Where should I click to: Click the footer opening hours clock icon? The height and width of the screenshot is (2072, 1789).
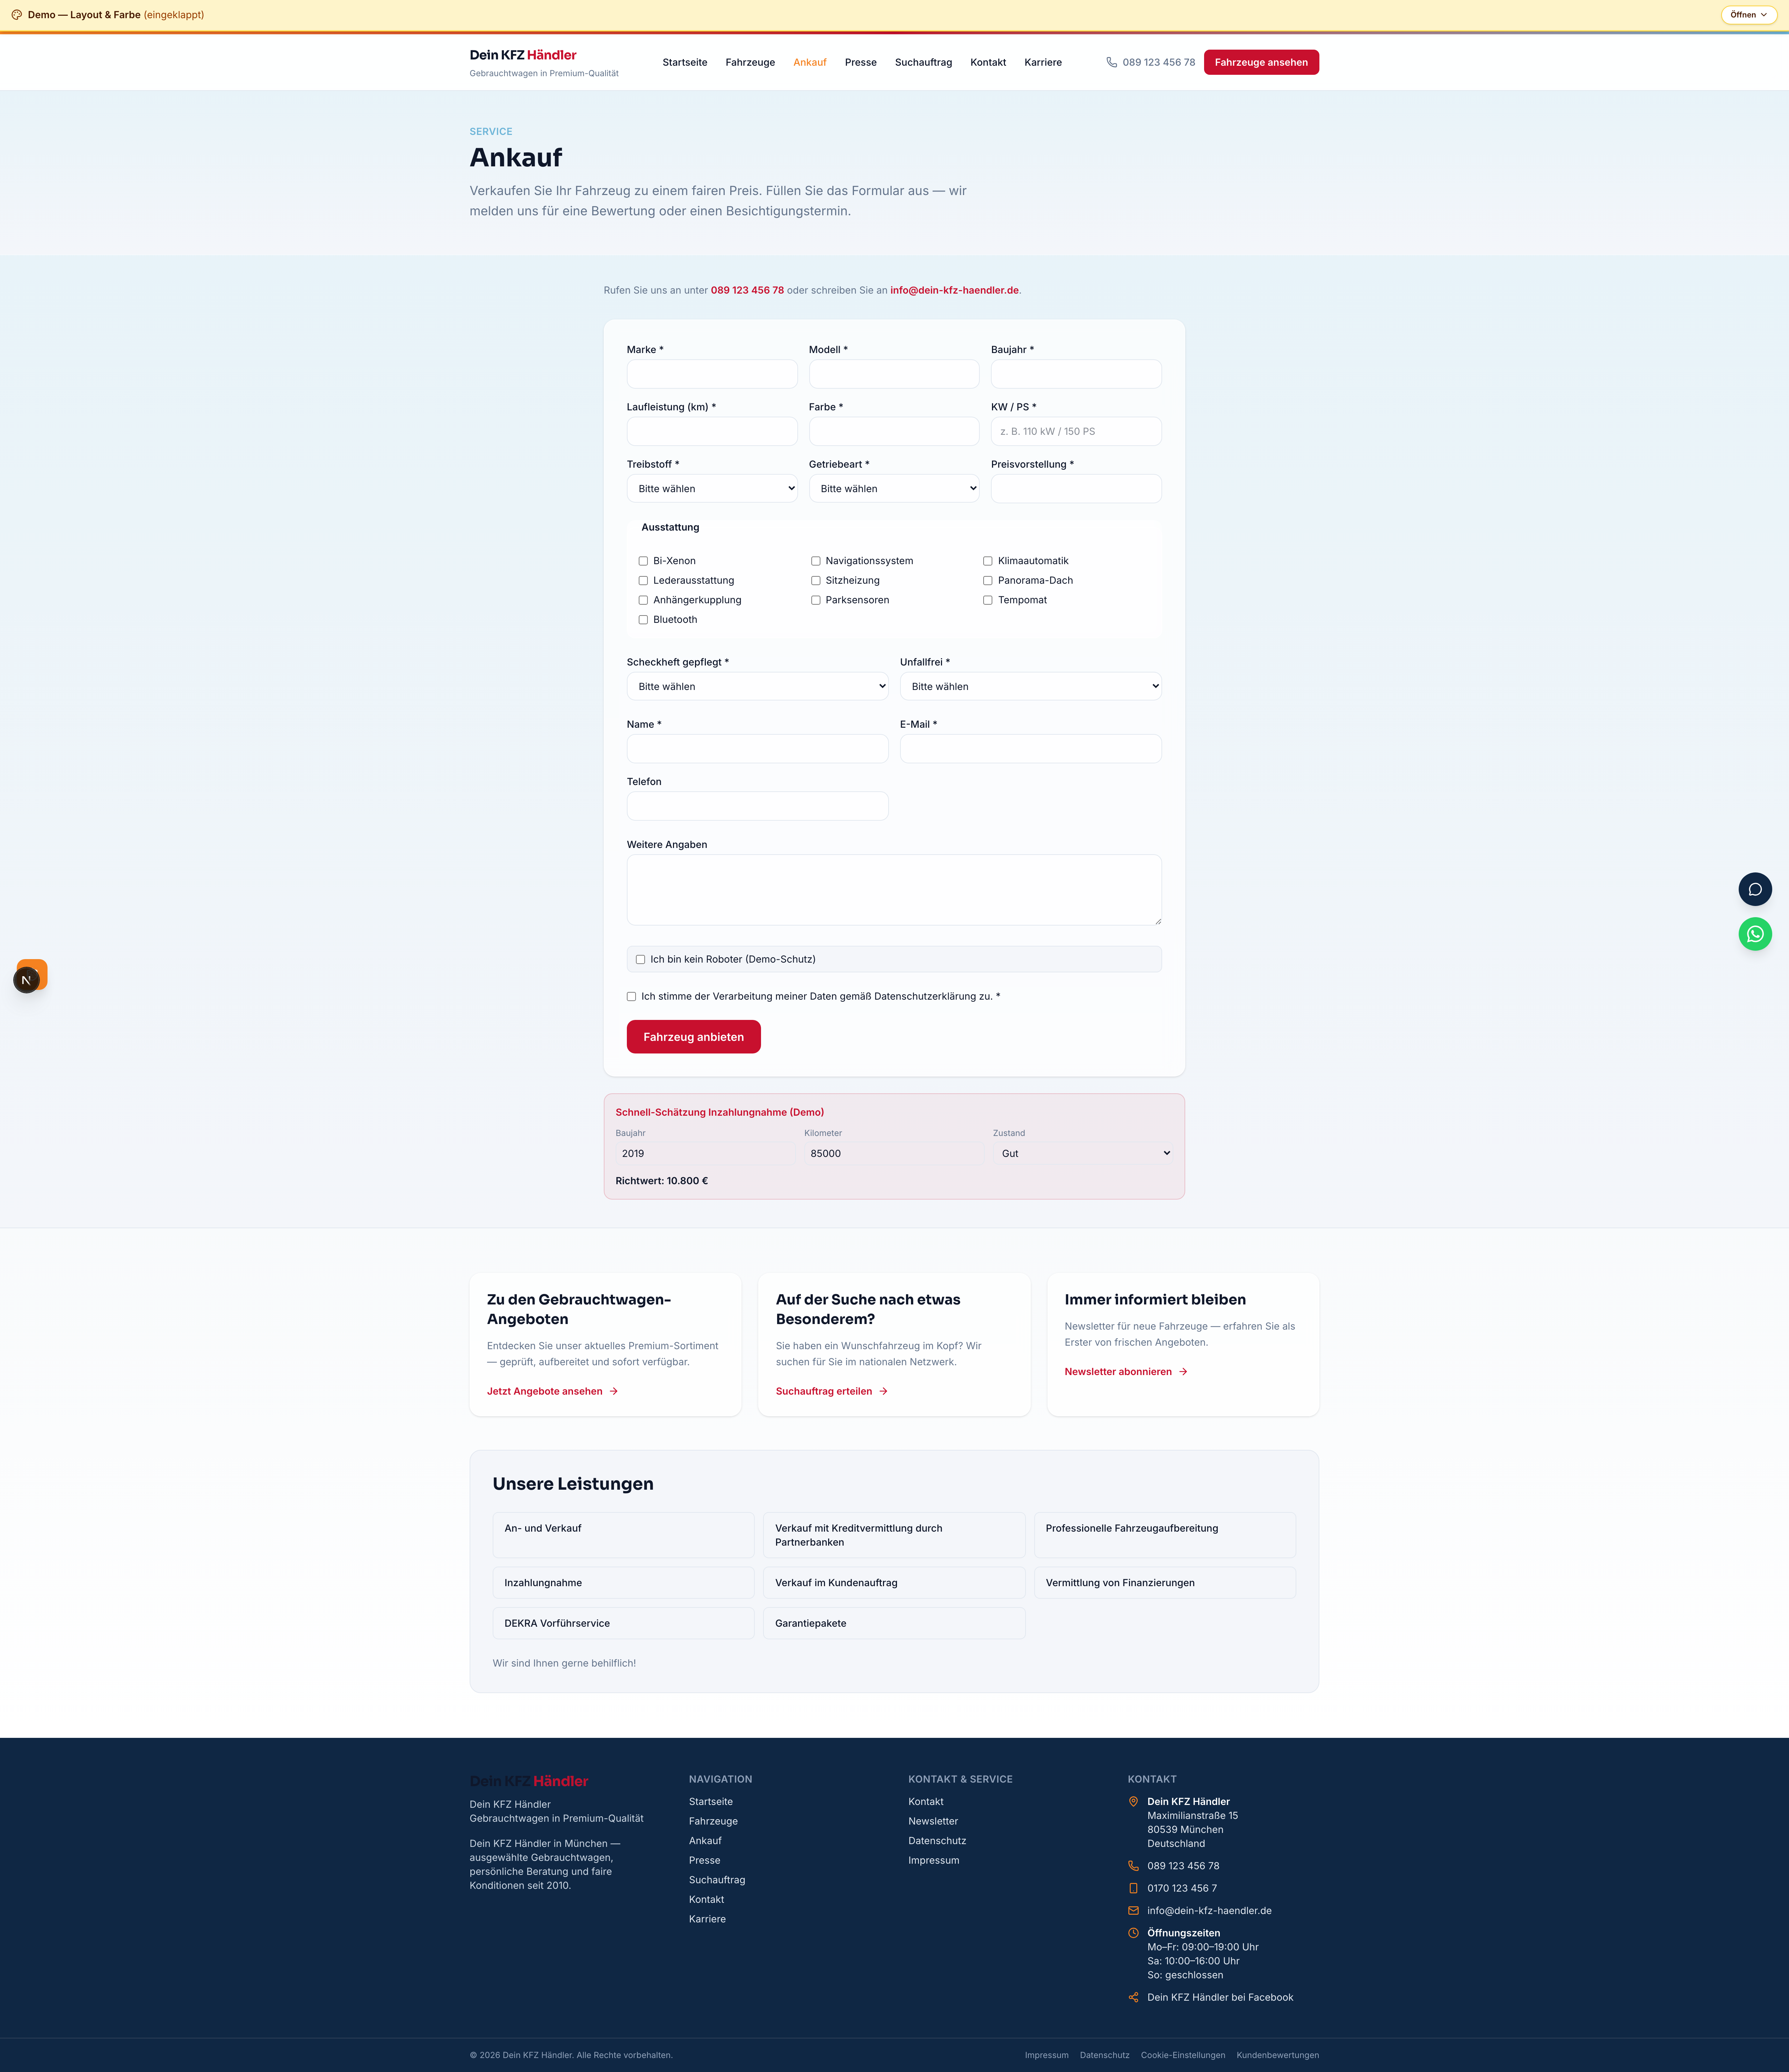click(1133, 1933)
